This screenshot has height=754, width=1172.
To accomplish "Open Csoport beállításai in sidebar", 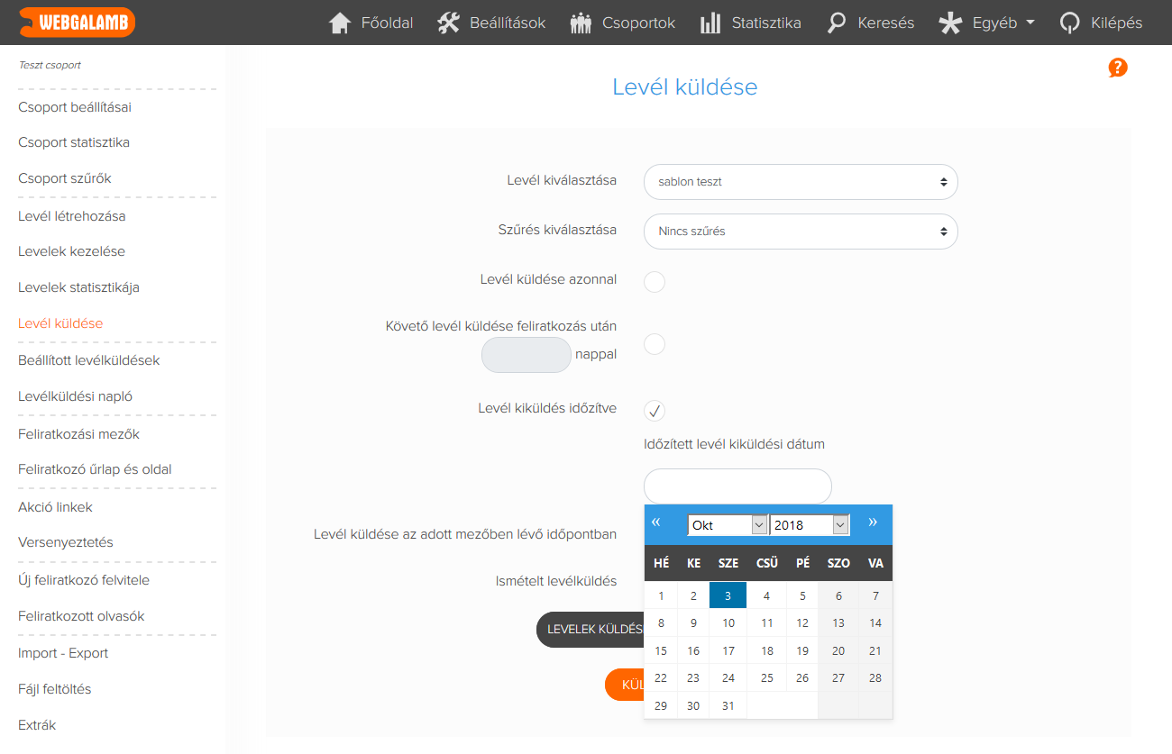I will coord(75,107).
